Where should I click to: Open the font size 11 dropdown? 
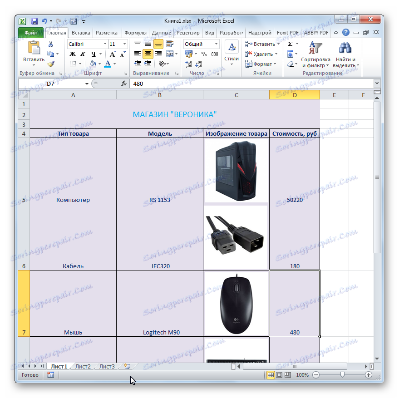[x=124, y=44]
